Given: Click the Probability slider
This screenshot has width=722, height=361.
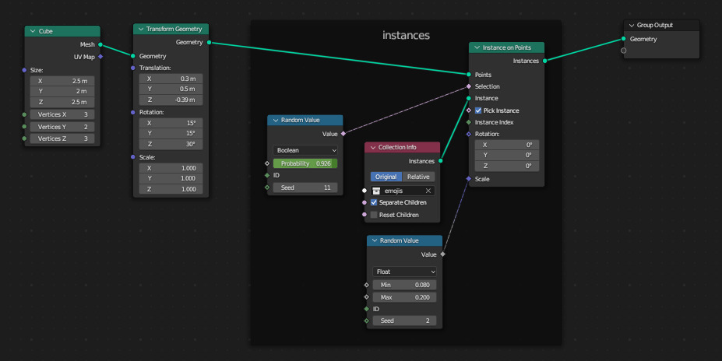Looking at the screenshot, I should click(305, 163).
